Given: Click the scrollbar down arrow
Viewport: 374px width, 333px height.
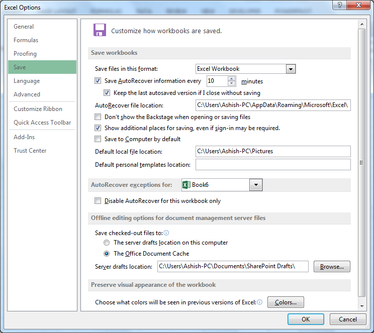Looking at the screenshot, I should (x=362, y=306).
